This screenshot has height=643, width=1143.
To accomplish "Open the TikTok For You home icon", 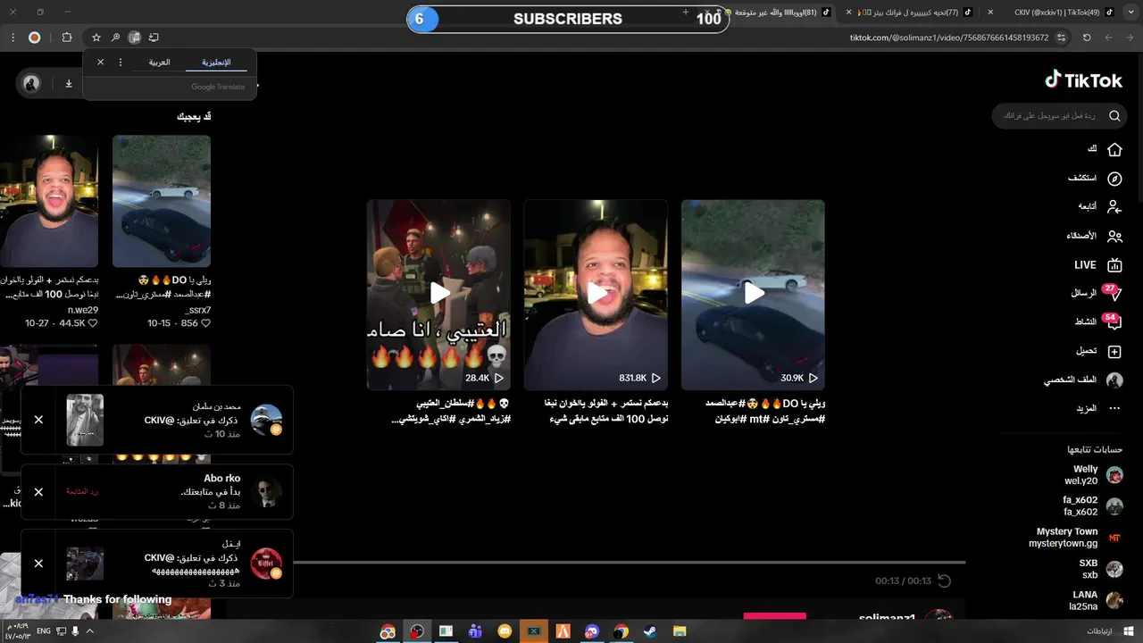I will pos(1114,149).
